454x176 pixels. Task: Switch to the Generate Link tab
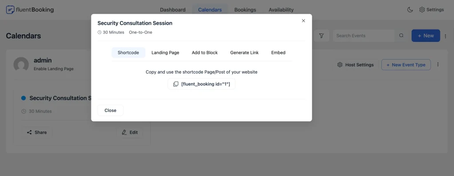pyautogui.click(x=244, y=53)
